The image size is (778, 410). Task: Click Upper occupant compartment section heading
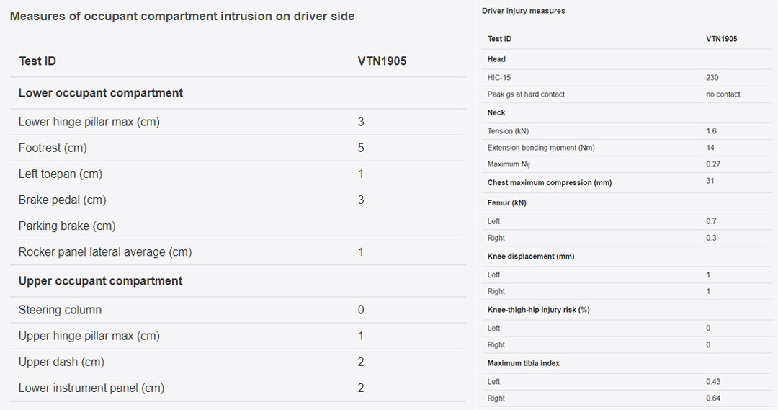[101, 281]
